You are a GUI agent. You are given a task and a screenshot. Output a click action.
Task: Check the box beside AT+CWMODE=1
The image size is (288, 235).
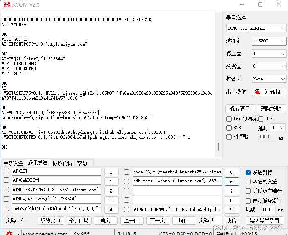pos(6,180)
